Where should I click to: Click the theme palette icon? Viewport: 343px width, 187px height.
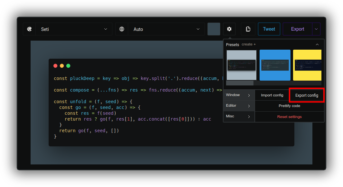pyautogui.click(x=29, y=29)
